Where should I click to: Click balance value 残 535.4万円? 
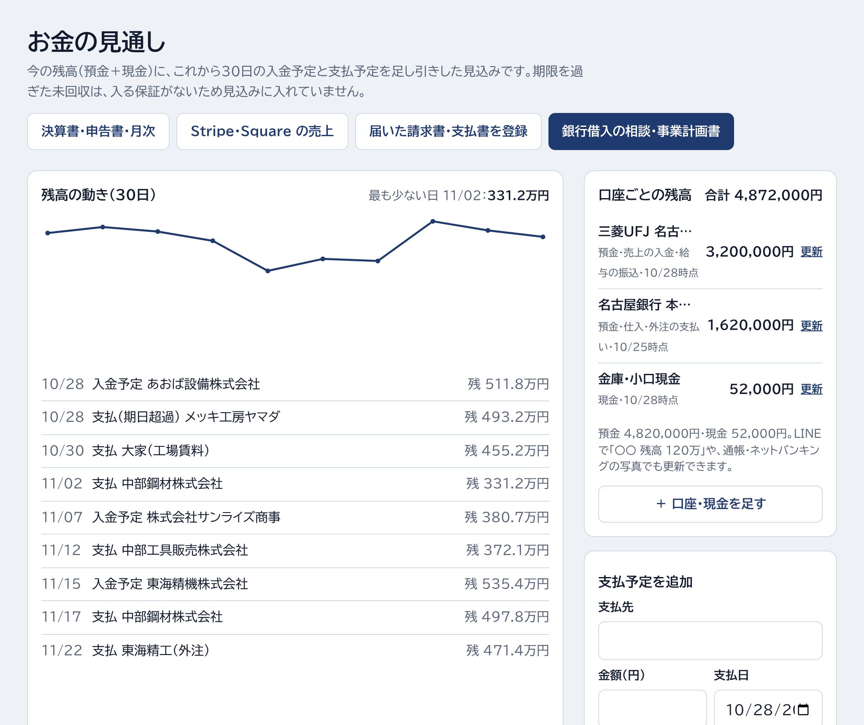click(507, 584)
